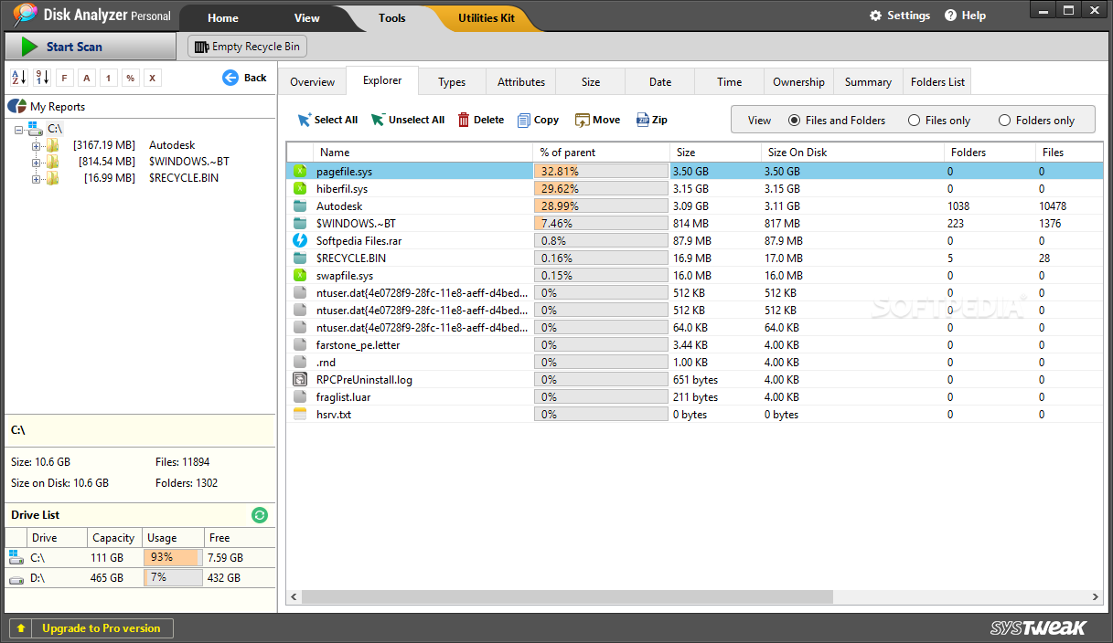Select the .rnd file row
This screenshot has width=1113, height=643.
pos(695,362)
